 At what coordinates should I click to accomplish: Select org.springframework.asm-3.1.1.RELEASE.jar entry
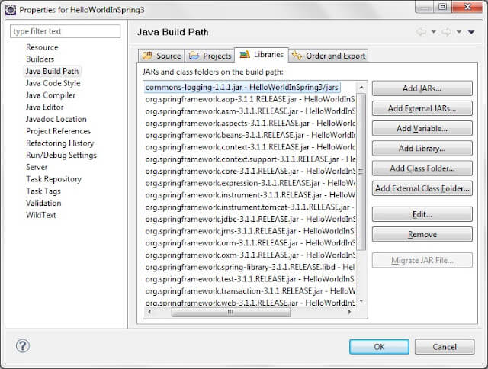250,111
